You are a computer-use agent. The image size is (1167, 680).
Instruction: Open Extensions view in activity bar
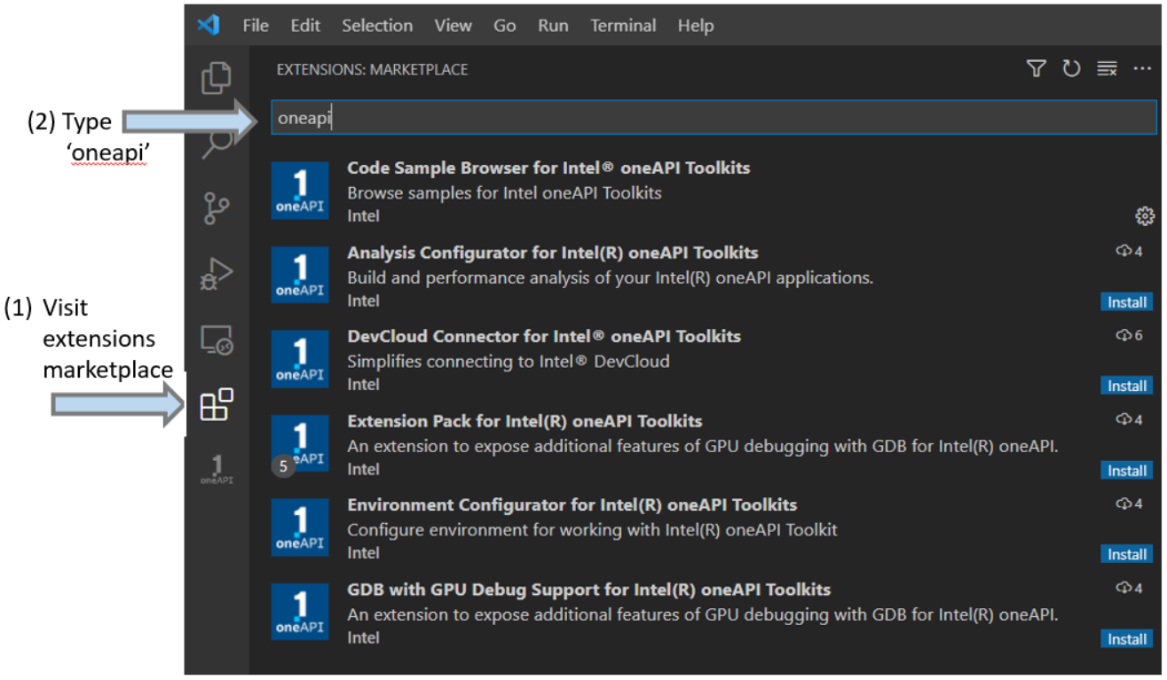point(217,405)
